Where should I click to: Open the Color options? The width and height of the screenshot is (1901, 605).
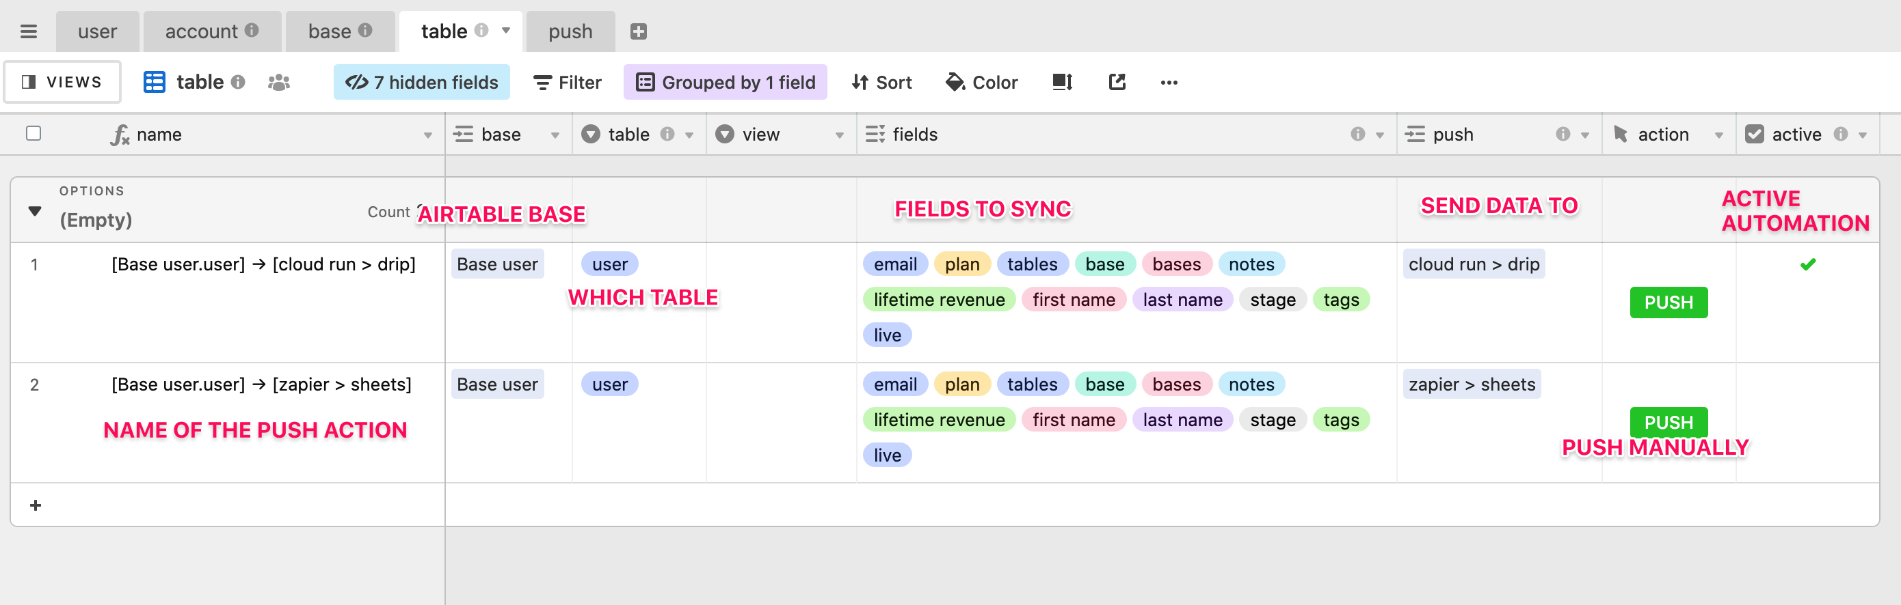click(982, 82)
